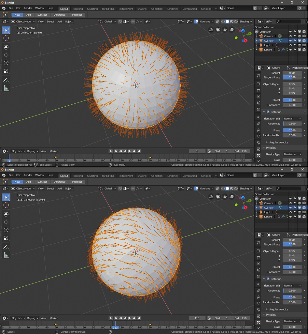Image resolution: width=308 pixels, height=334 pixels.
Task: Open Modifiers wrench tab icon in top window
Action: point(258,130)
